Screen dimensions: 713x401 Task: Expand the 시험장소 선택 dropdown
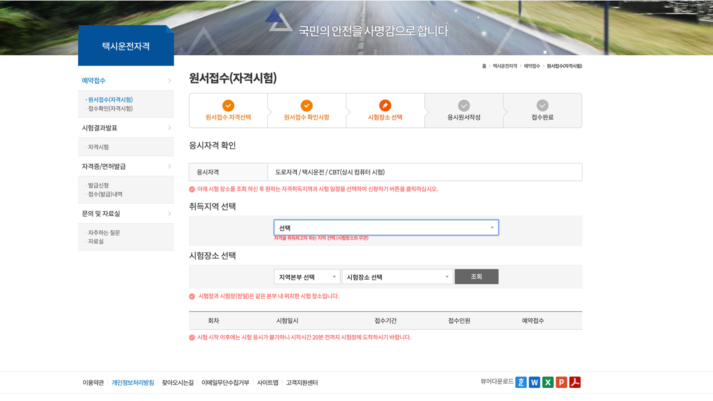pos(397,277)
